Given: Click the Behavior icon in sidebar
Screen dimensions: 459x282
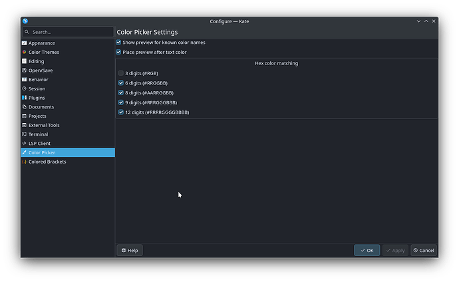Looking at the screenshot, I should 25,79.
